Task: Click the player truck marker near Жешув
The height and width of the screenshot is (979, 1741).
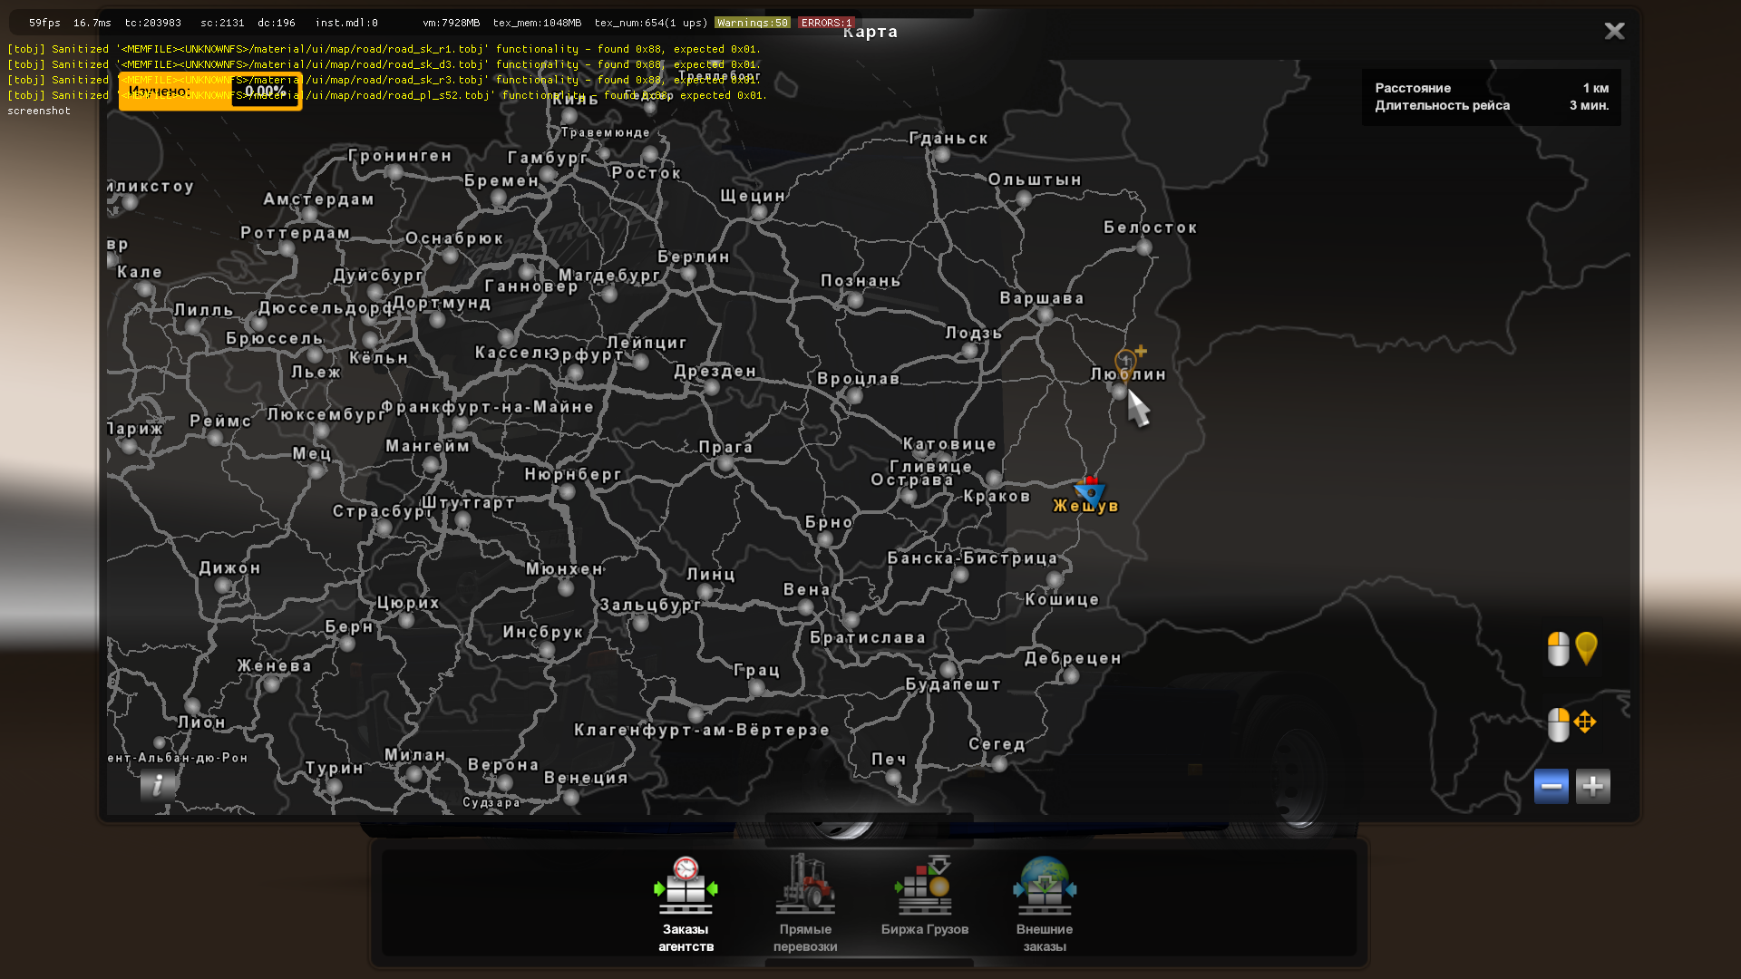Action: click(1090, 491)
